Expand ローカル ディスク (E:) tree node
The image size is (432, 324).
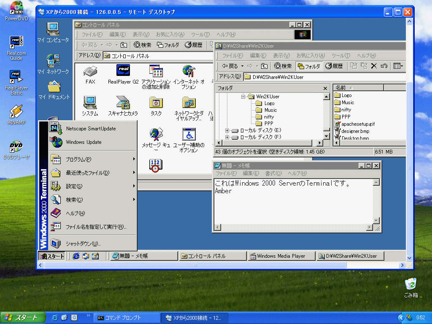[227, 131]
